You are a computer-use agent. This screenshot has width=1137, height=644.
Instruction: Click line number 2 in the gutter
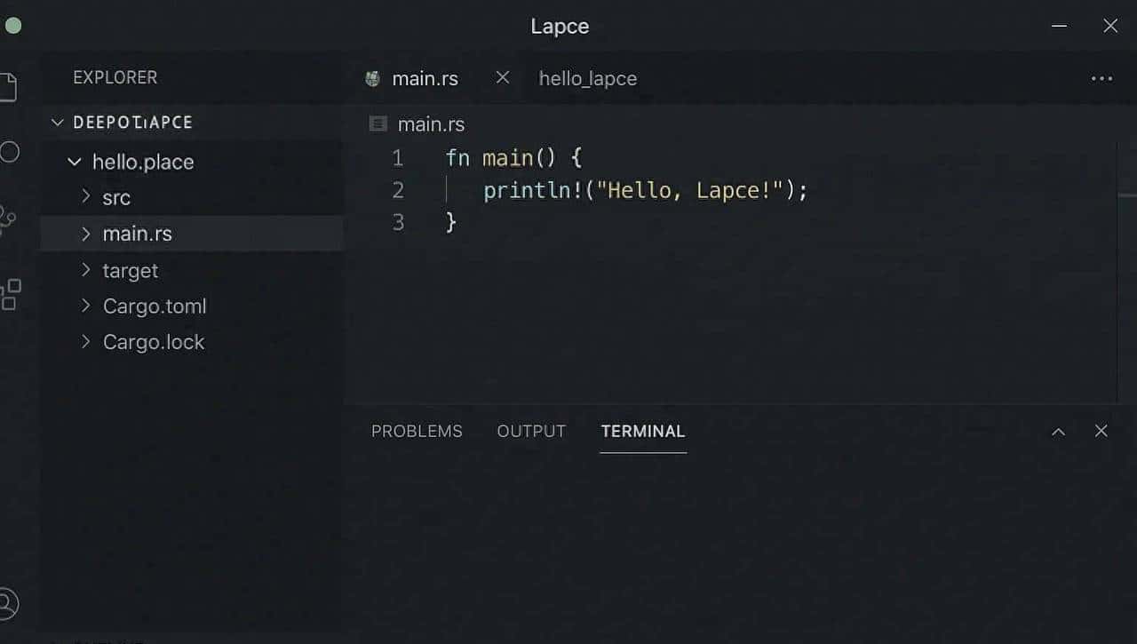[398, 190]
